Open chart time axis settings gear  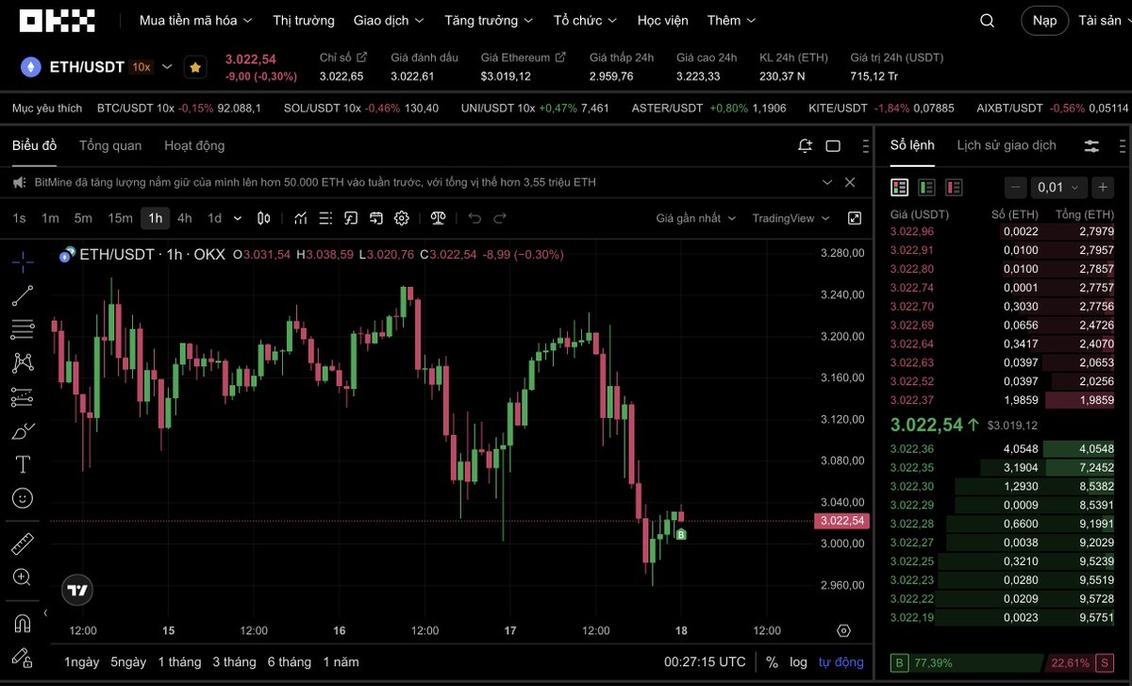pos(843,630)
